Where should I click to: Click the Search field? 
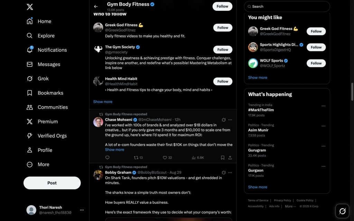tap(287, 7)
